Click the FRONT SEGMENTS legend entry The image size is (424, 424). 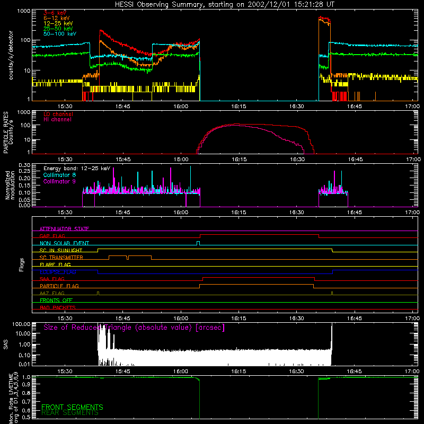tap(72, 407)
